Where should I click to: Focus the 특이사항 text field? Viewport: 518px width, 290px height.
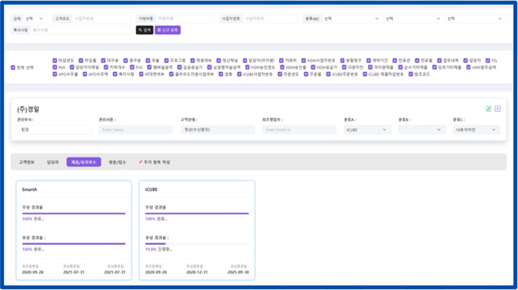pos(80,30)
